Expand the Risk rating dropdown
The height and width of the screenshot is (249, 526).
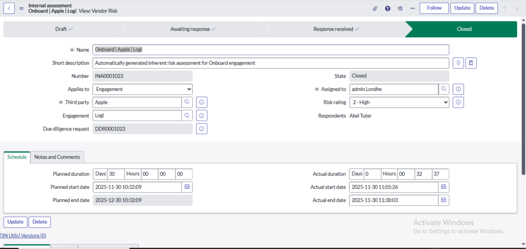coord(399,102)
